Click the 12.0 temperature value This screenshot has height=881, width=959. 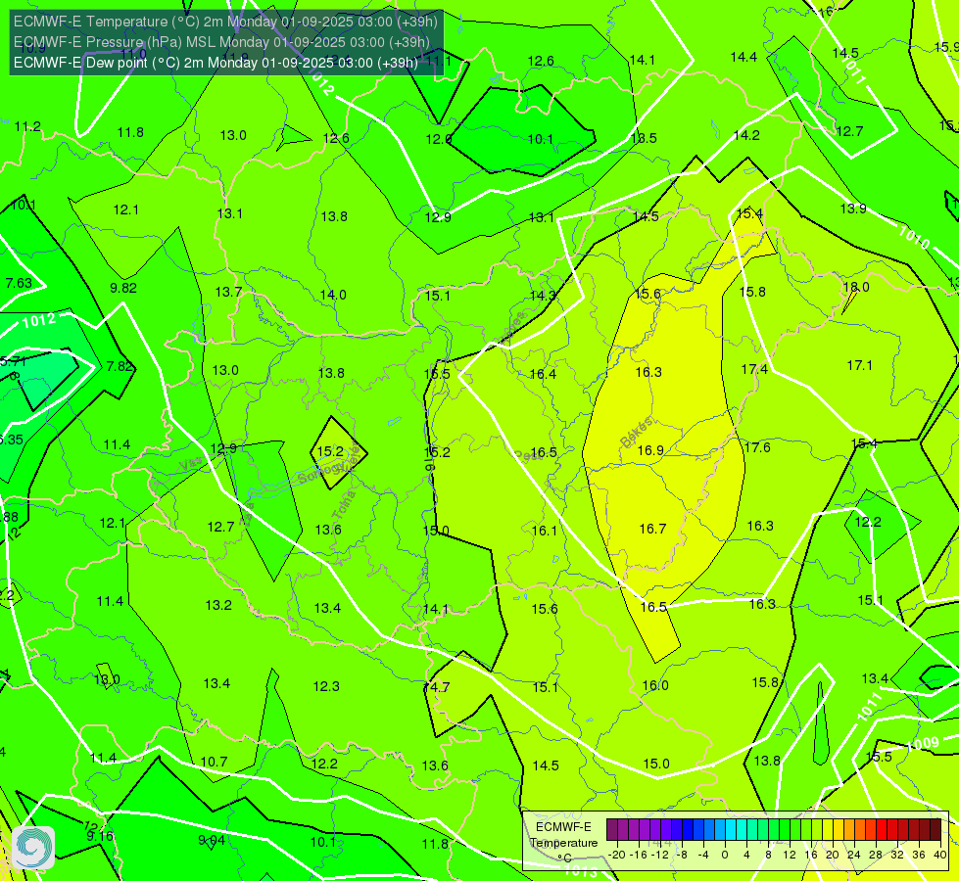[x=439, y=139]
